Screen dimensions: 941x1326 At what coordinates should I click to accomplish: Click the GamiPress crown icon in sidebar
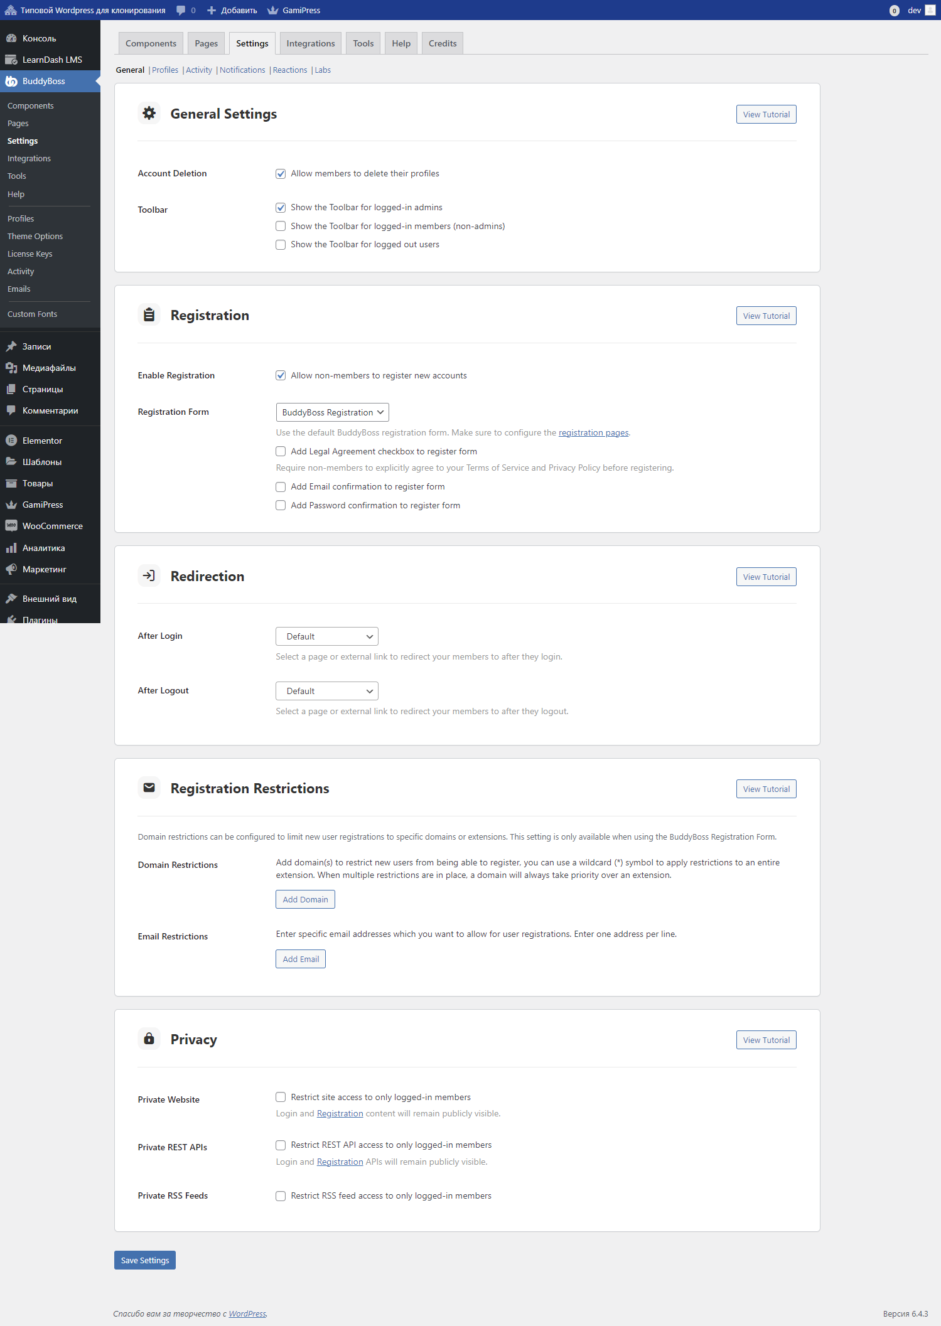coord(11,505)
